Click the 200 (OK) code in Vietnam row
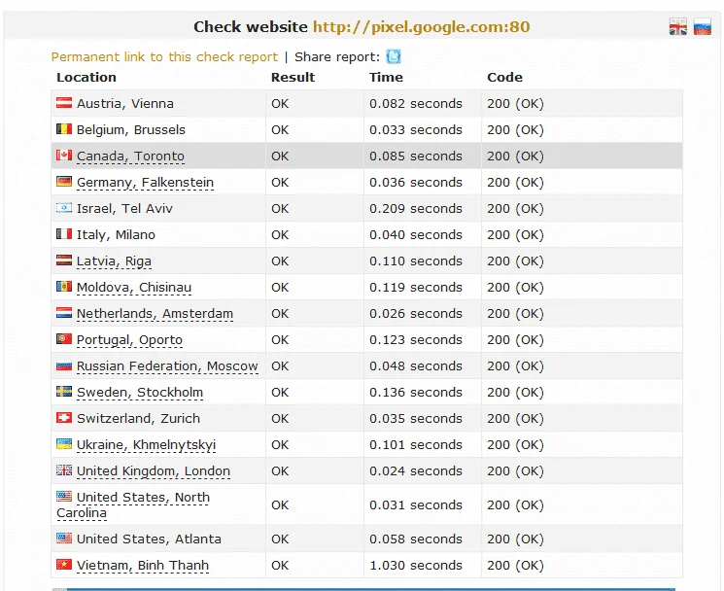Viewport: 724px width, 591px height. pos(515,565)
